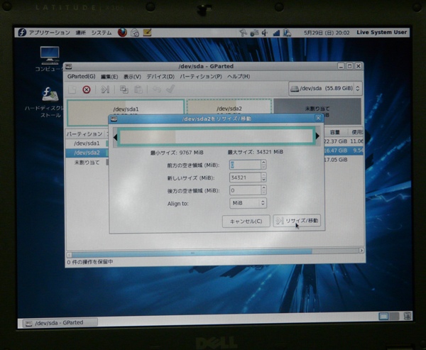Open the Align to MiB dropdown
The image size is (426, 350).
[248, 203]
